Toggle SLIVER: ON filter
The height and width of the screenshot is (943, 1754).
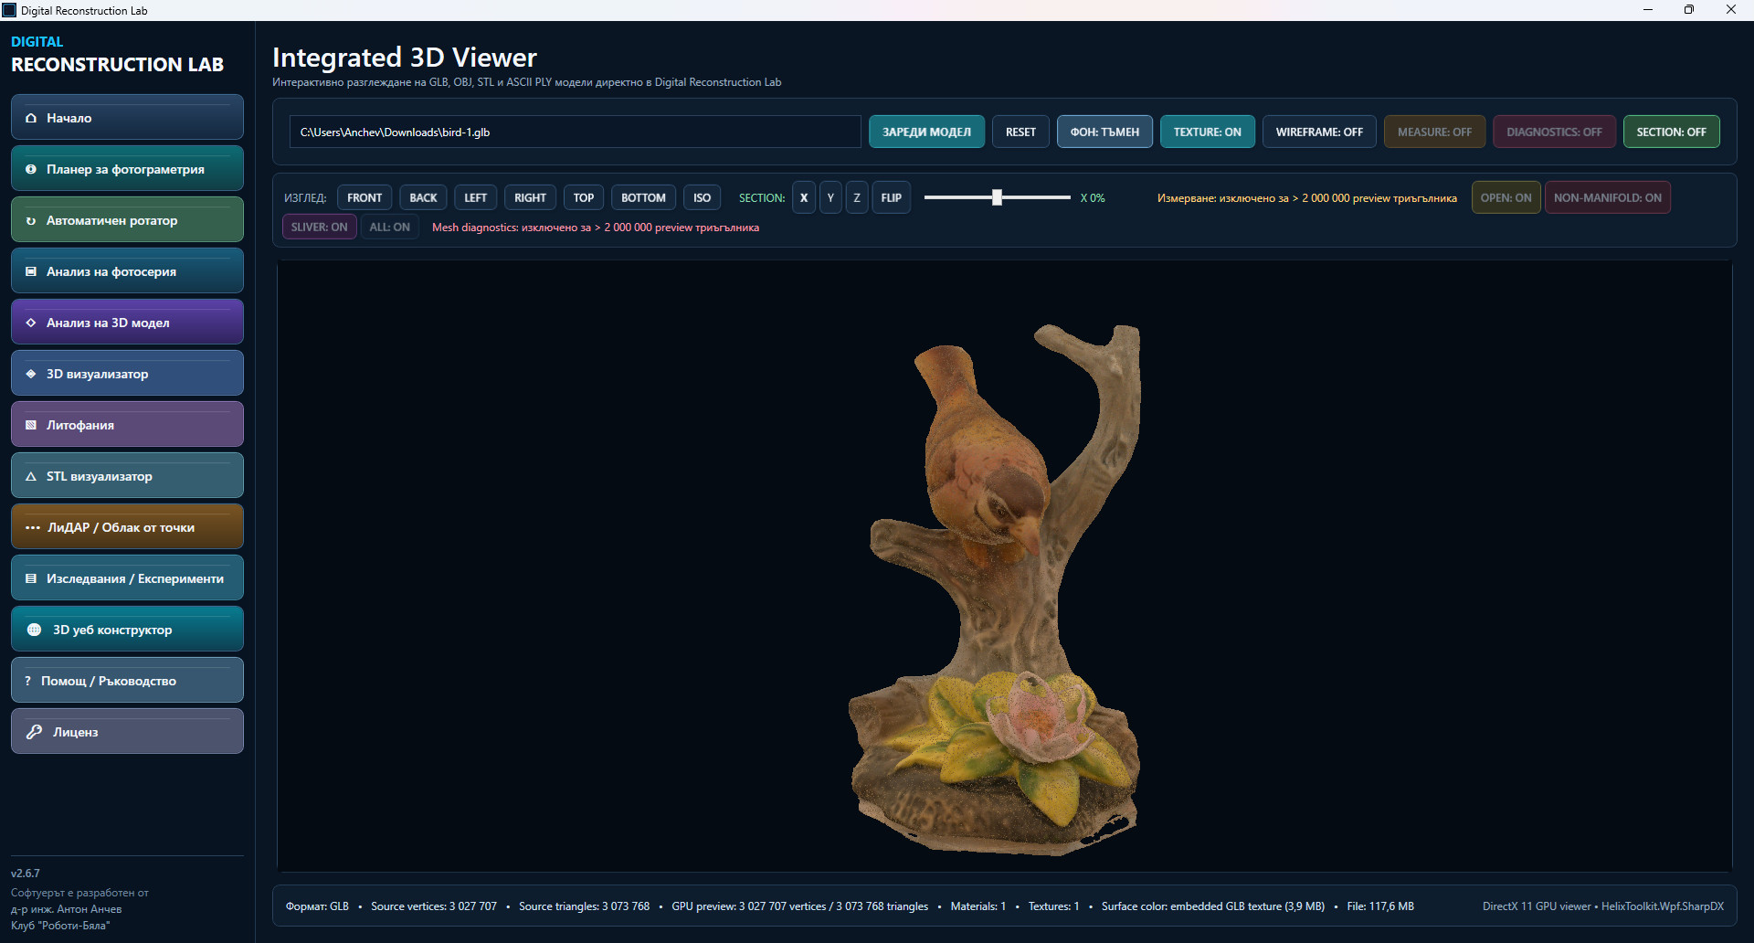coord(319,227)
